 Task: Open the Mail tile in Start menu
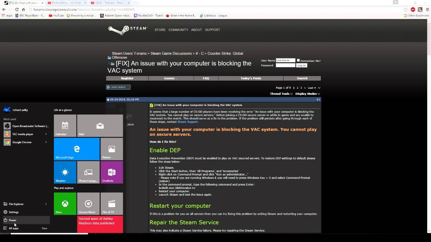pyautogui.click(x=100, y=125)
